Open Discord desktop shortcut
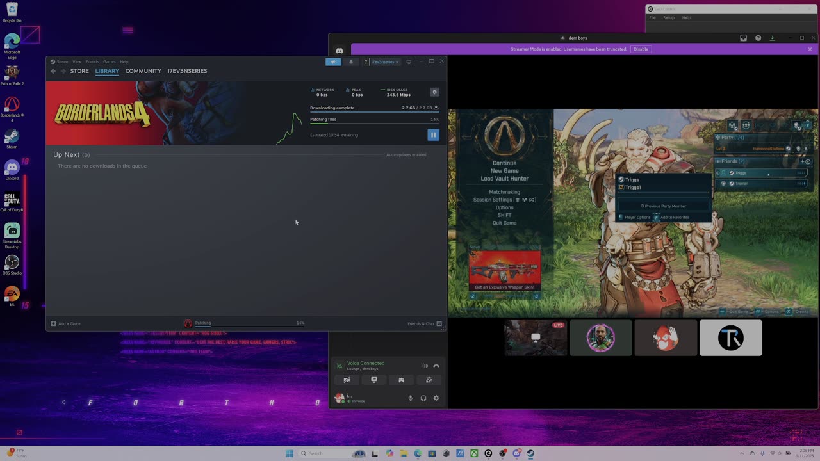820x461 pixels. (12, 170)
